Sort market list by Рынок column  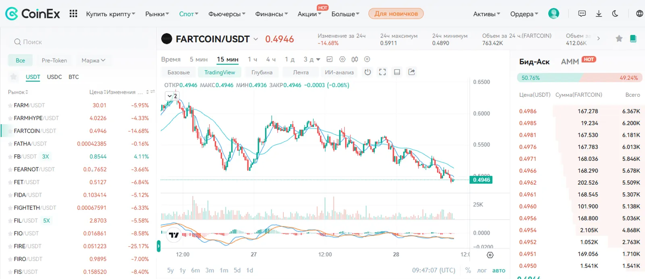pos(18,92)
